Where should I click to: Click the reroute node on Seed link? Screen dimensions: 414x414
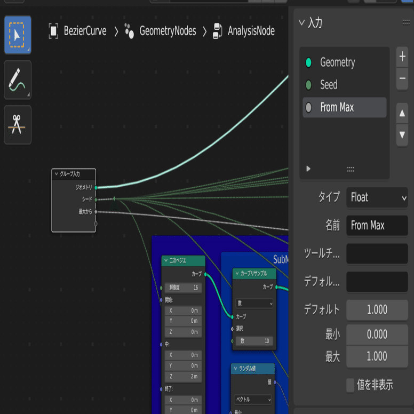pyautogui.click(x=114, y=198)
